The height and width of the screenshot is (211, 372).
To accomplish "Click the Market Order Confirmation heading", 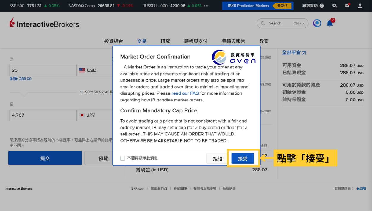I will click(155, 57).
